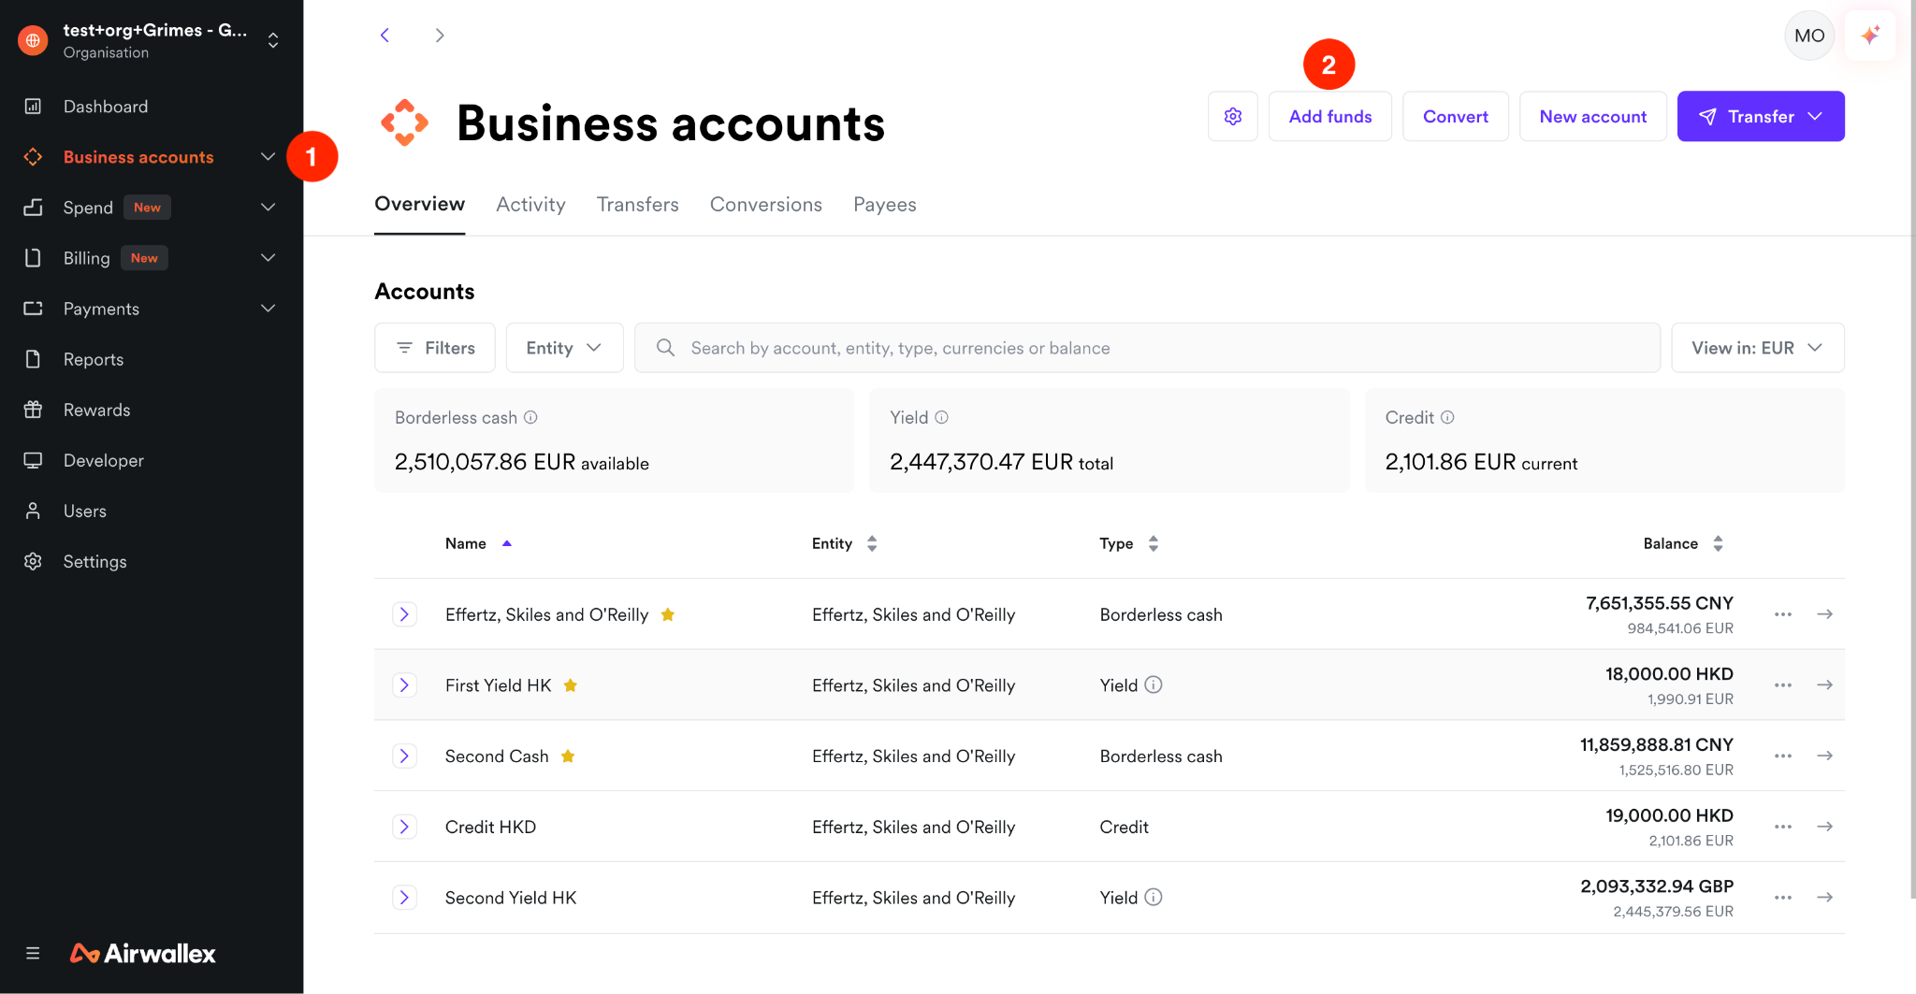
Task: Click the Add funds button
Action: point(1329,116)
